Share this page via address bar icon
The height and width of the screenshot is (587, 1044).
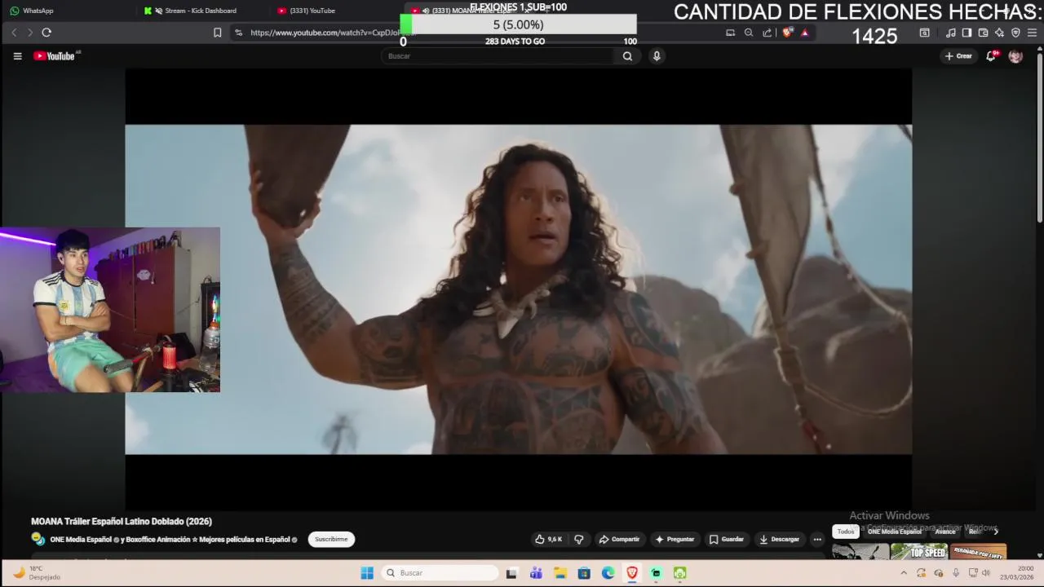pyautogui.click(x=768, y=33)
